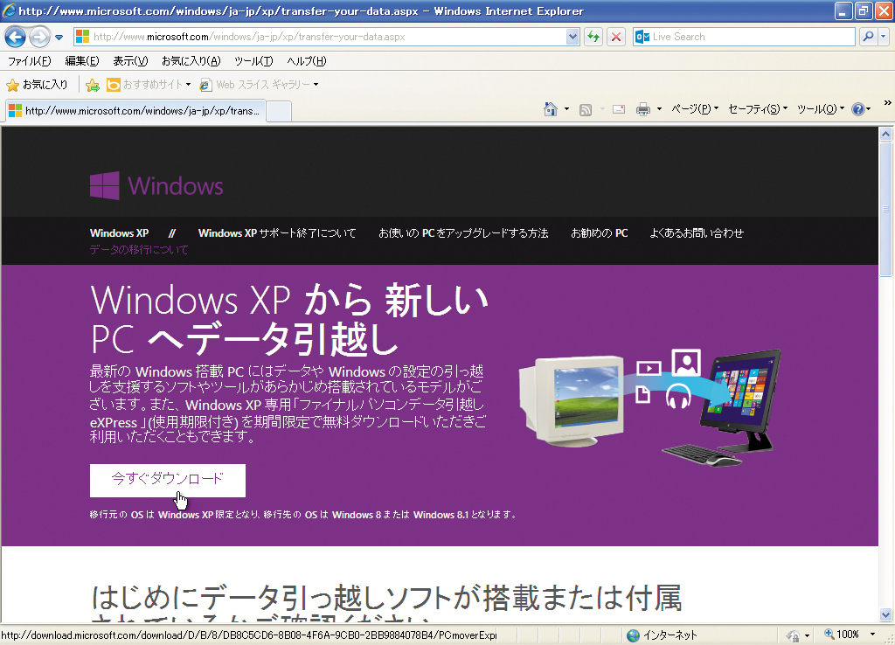
Task: Open the 編集(E) menu
Action: [81, 61]
